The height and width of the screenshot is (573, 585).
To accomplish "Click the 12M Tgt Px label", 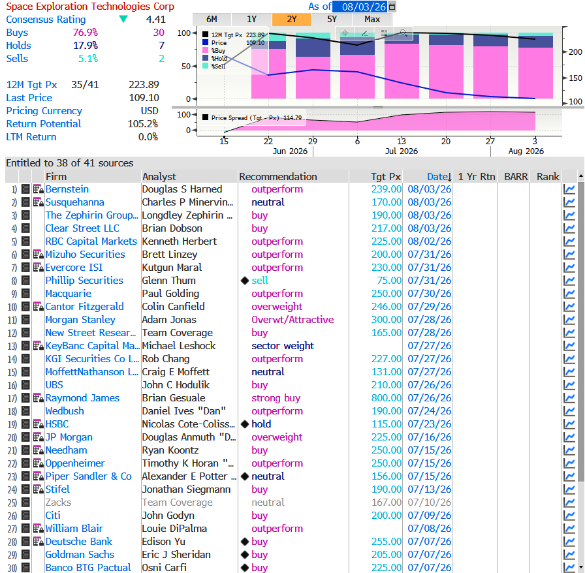I will (x=32, y=85).
